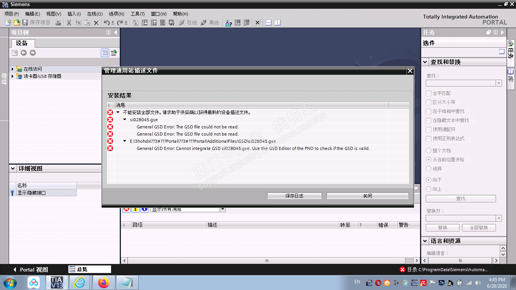This screenshot has width=516, height=290.
Task: Open Firefox from the Windows taskbar
Action: point(103,282)
